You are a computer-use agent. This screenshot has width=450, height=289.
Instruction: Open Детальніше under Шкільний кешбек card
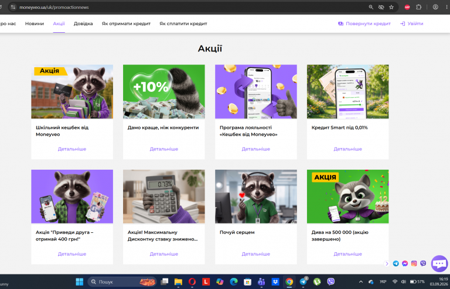(72, 149)
